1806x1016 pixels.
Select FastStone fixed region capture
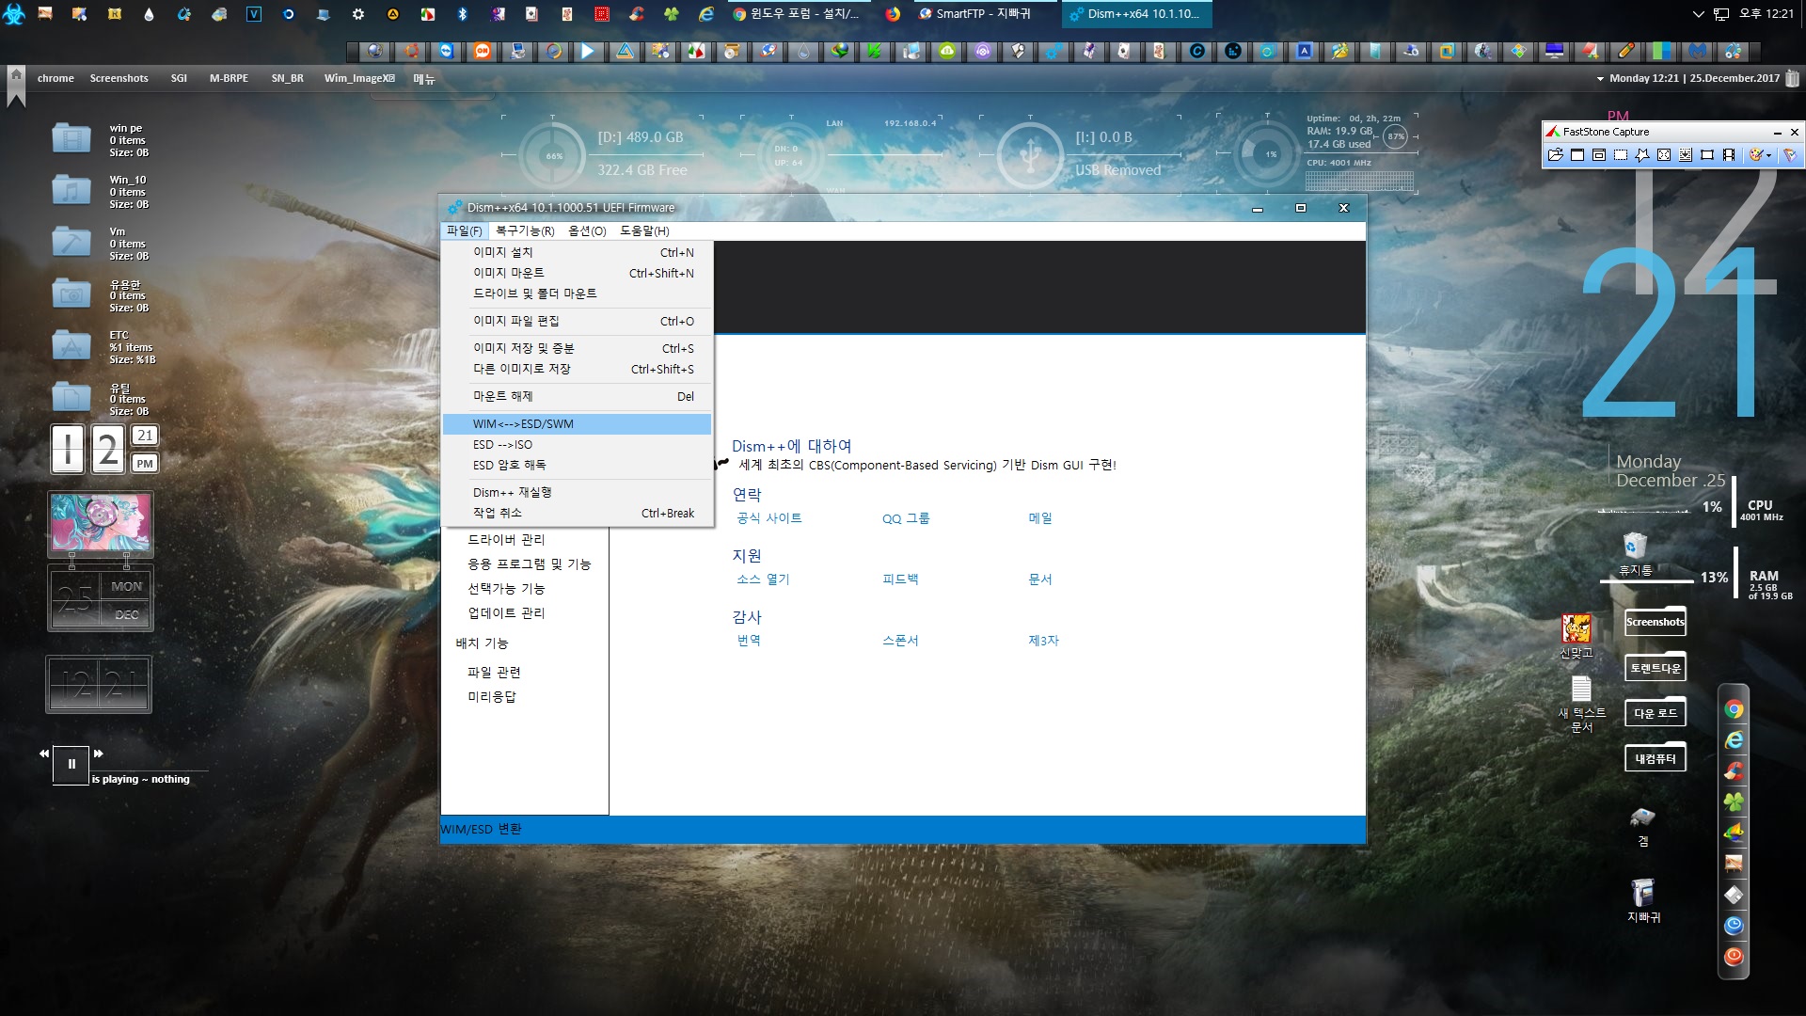[1707, 155]
